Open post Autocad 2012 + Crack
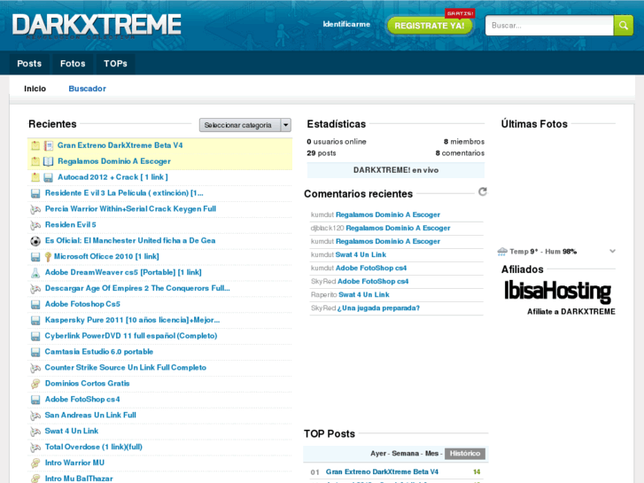 pos(113,177)
